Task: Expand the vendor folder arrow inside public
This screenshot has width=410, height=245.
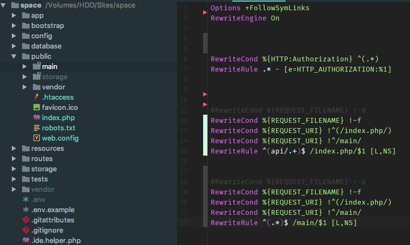Action: pyautogui.click(x=25, y=87)
